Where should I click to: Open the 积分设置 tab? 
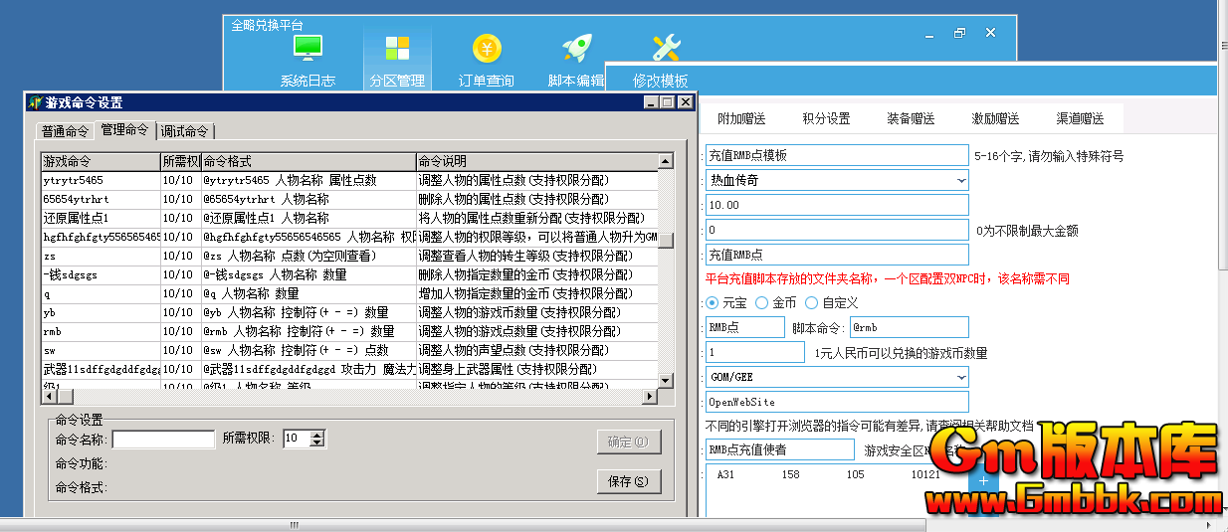tap(826, 118)
